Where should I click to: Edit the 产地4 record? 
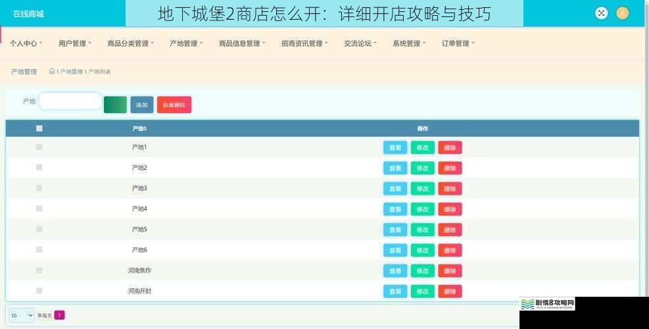click(x=423, y=209)
